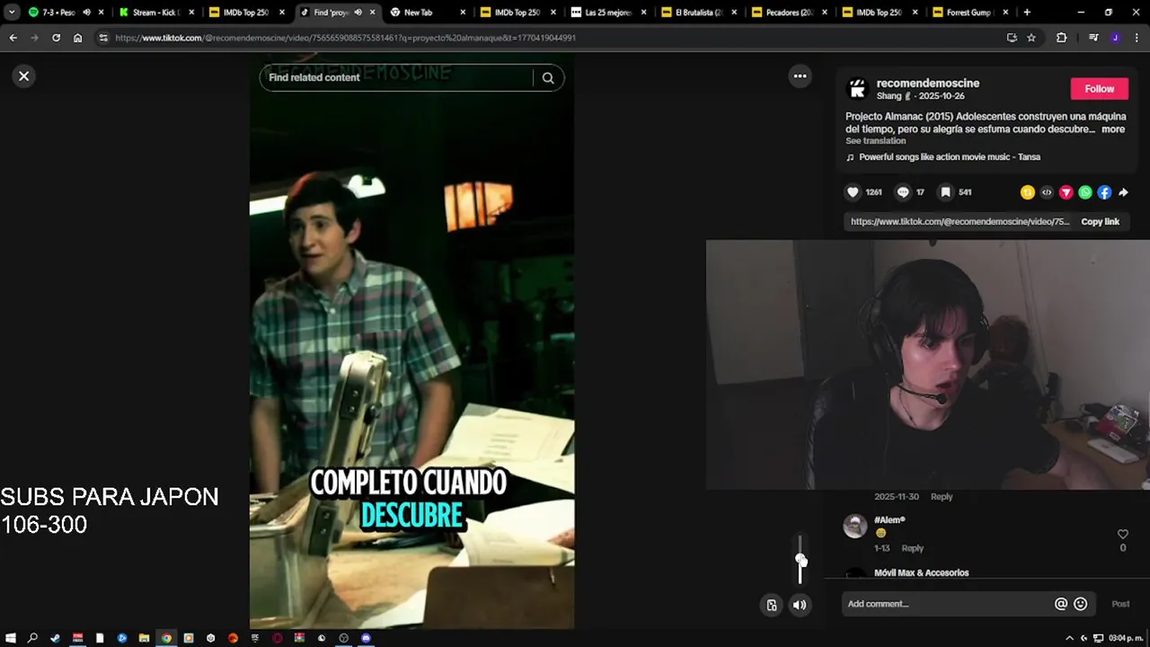Click the share arrow icon
Image resolution: width=1150 pixels, height=647 pixels.
click(x=1123, y=192)
